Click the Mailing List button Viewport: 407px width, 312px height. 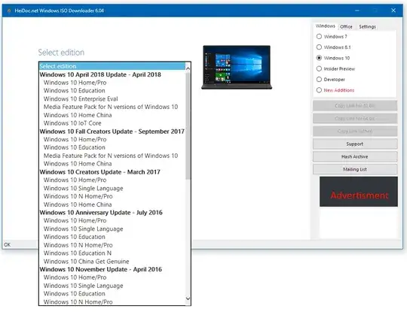(355, 169)
